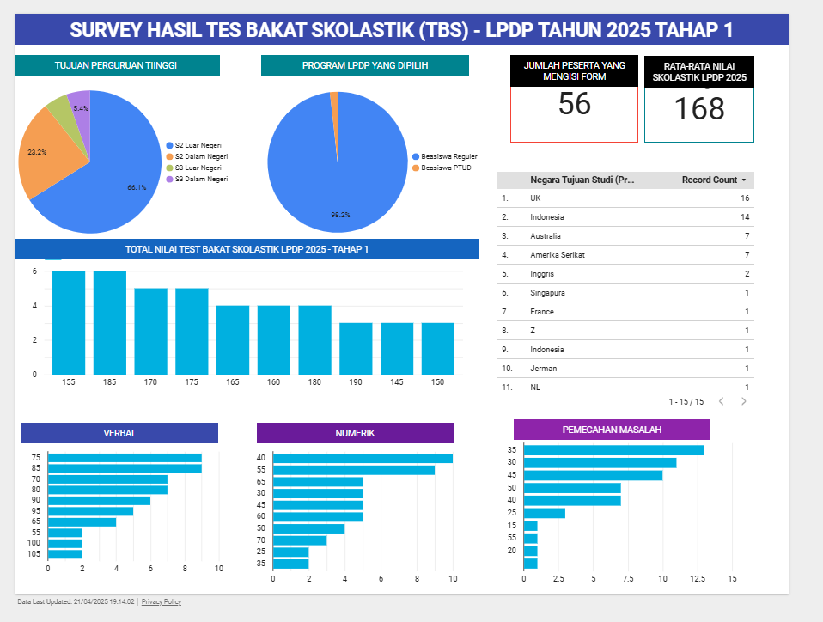Select the Australia table row
The width and height of the screenshot is (823, 622).
pos(625,236)
